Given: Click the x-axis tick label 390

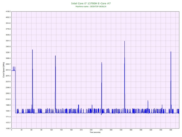Looking at the screenshot, I should [141, 130].
